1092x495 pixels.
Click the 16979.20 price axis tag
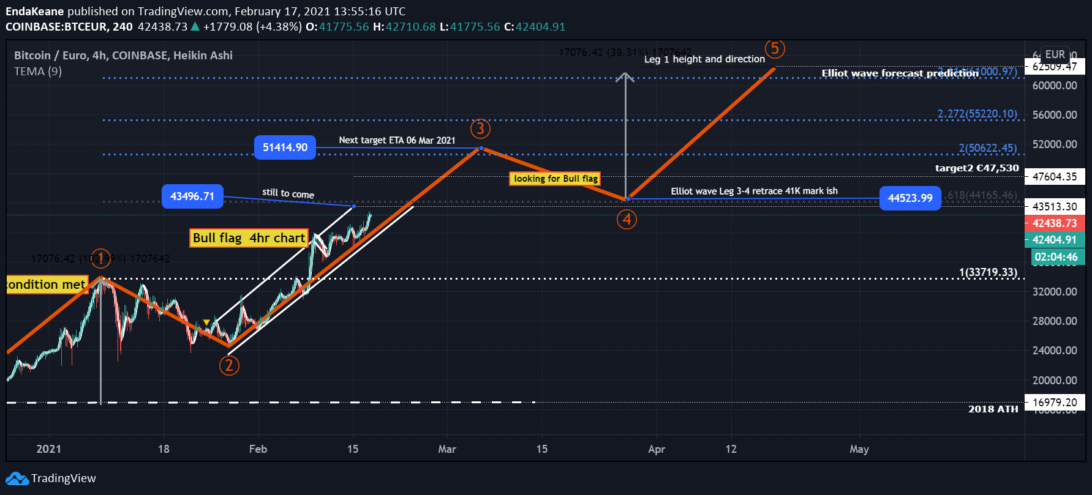tap(1055, 403)
